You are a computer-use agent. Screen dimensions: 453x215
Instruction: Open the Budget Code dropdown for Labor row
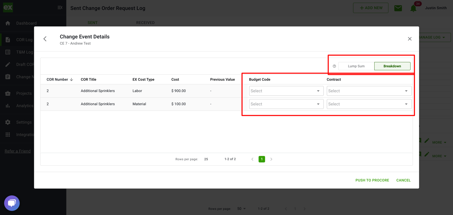[x=286, y=91]
